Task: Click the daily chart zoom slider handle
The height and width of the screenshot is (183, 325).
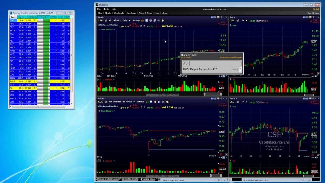Action: pos(205,94)
